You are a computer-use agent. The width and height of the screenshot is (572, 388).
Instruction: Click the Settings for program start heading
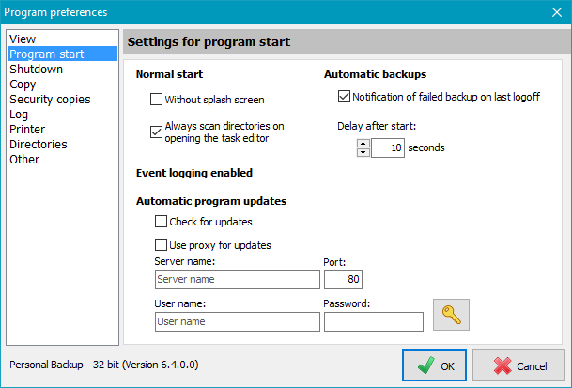click(x=209, y=41)
